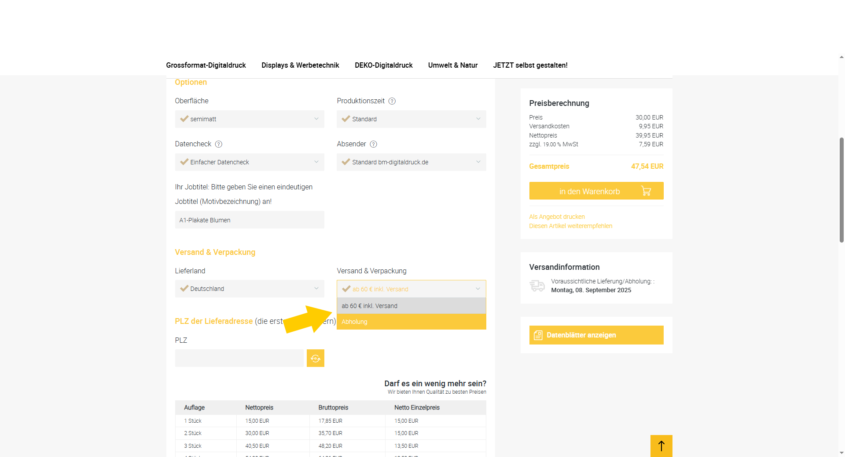Select the Abholung option in shipping list
This screenshot has width=845, height=457.
(x=411, y=322)
